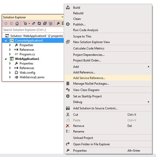Expand Properties under WebApplication1
156x157 pixels.
tap(10, 63)
